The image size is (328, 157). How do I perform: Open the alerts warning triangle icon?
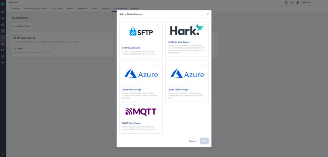pos(298,3)
